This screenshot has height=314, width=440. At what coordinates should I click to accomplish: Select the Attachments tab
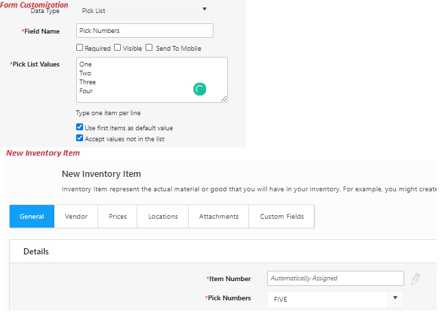[219, 216]
